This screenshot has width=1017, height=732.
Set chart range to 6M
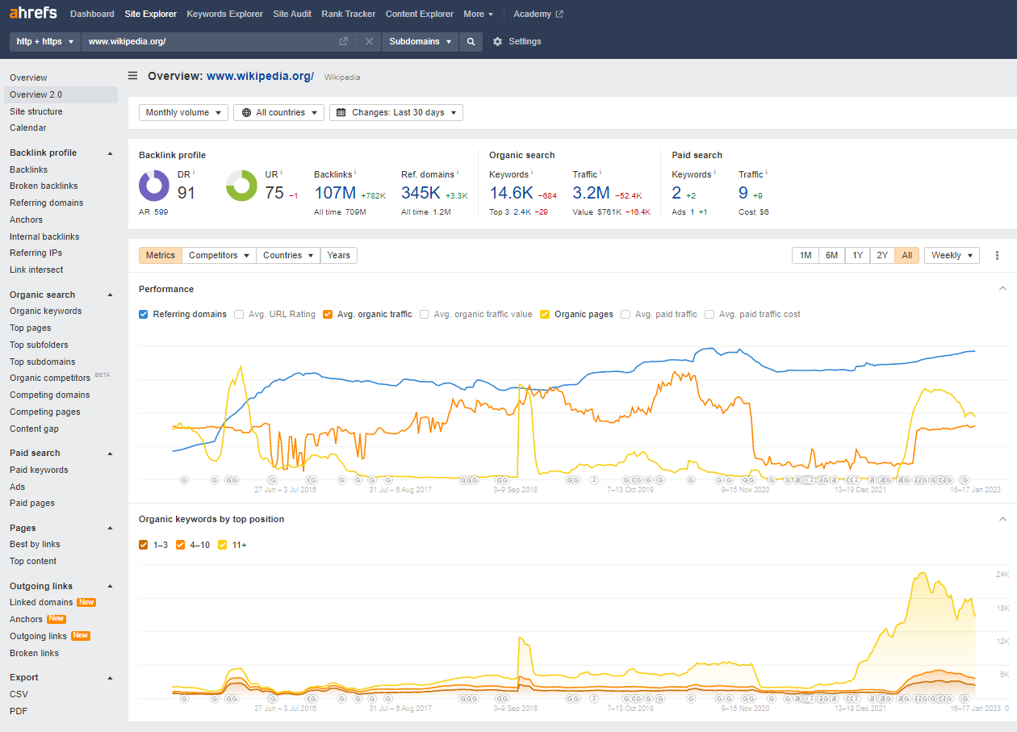pyautogui.click(x=831, y=255)
